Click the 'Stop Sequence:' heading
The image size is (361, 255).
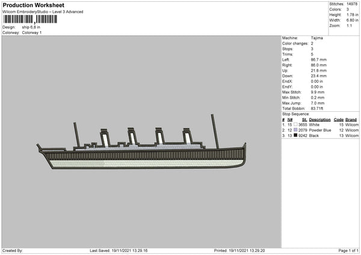(296, 114)
